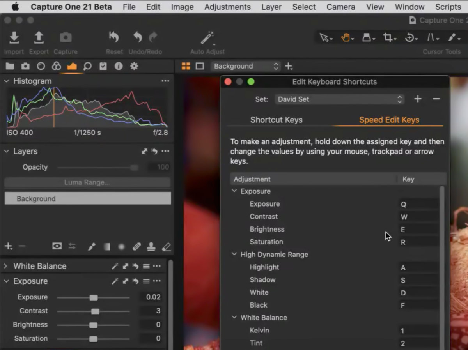Viewport: 468px width, 350px height.
Task: Click the Undo arrow icon
Action: coord(138,37)
